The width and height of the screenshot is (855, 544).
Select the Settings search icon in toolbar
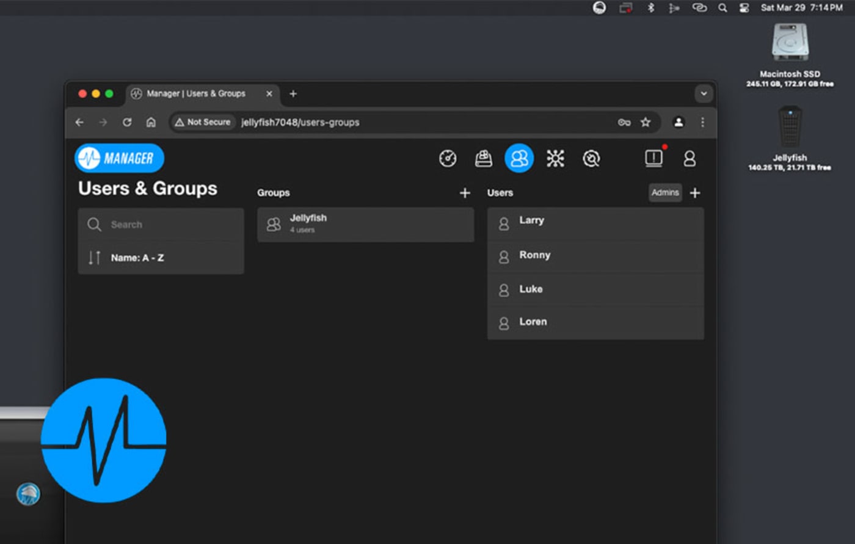[x=591, y=158]
